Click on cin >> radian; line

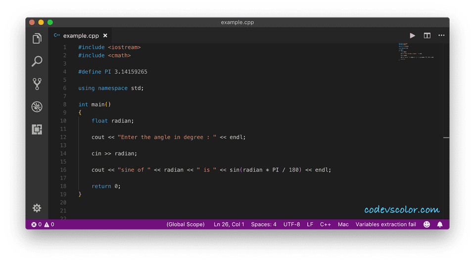[114, 153]
